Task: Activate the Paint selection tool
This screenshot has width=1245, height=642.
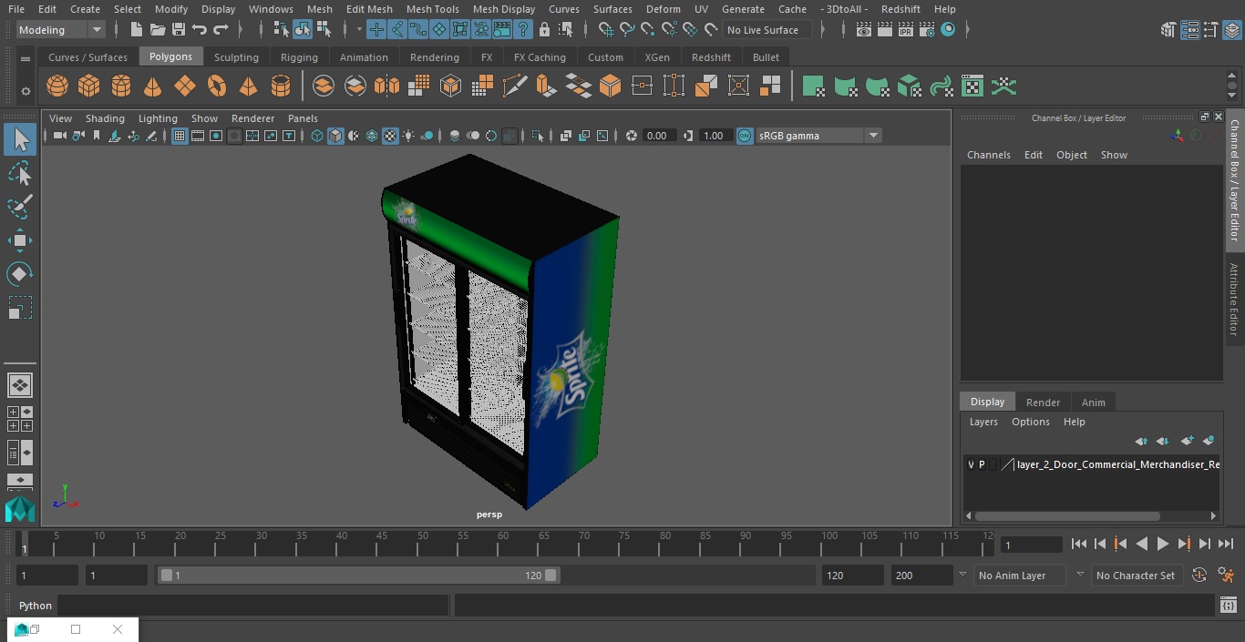Action: (x=19, y=207)
